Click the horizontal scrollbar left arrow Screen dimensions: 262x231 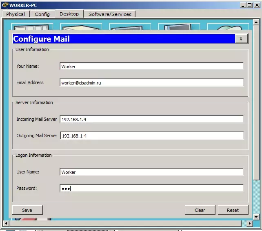(6, 223)
